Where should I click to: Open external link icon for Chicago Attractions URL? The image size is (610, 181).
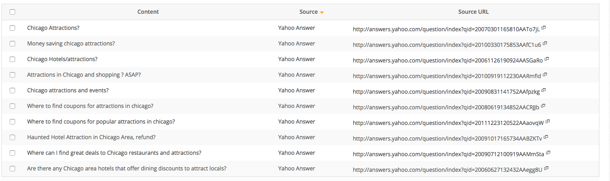[x=544, y=28]
